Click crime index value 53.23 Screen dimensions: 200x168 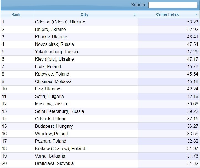193,22
